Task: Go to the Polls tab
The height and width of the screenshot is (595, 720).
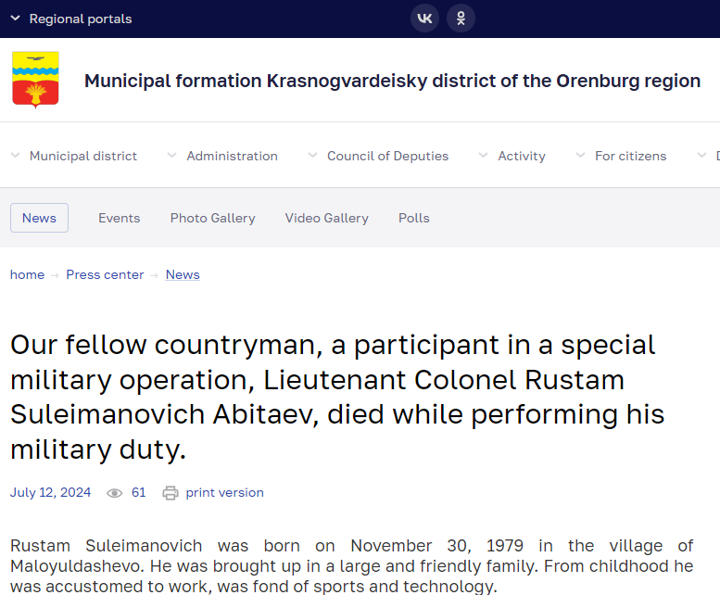Action: point(413,218)
